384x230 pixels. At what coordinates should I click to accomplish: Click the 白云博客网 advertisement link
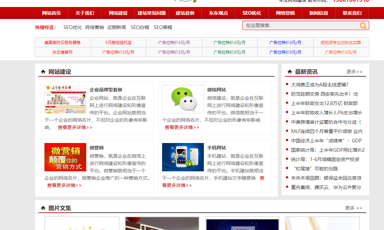62,52
